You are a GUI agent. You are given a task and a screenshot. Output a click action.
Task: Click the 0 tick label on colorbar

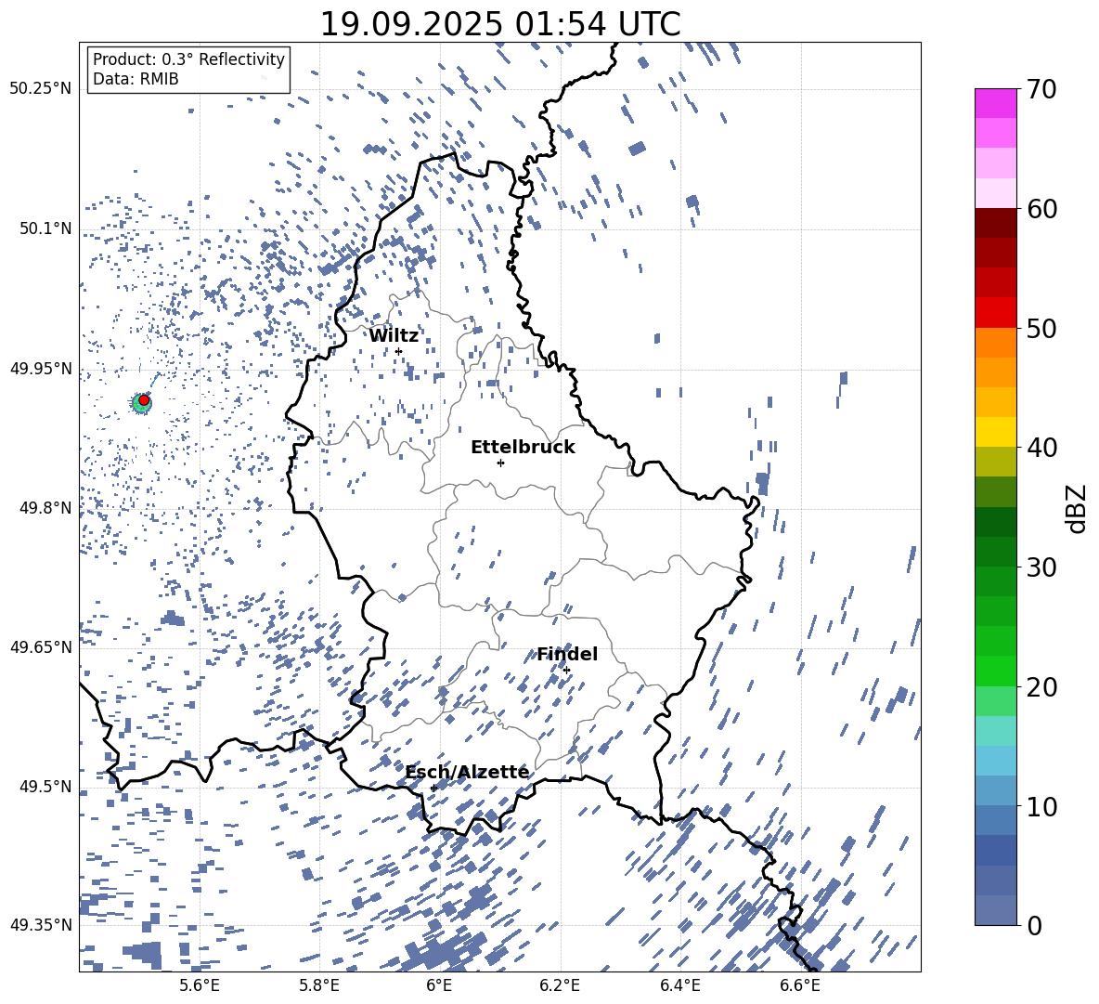1034,925
